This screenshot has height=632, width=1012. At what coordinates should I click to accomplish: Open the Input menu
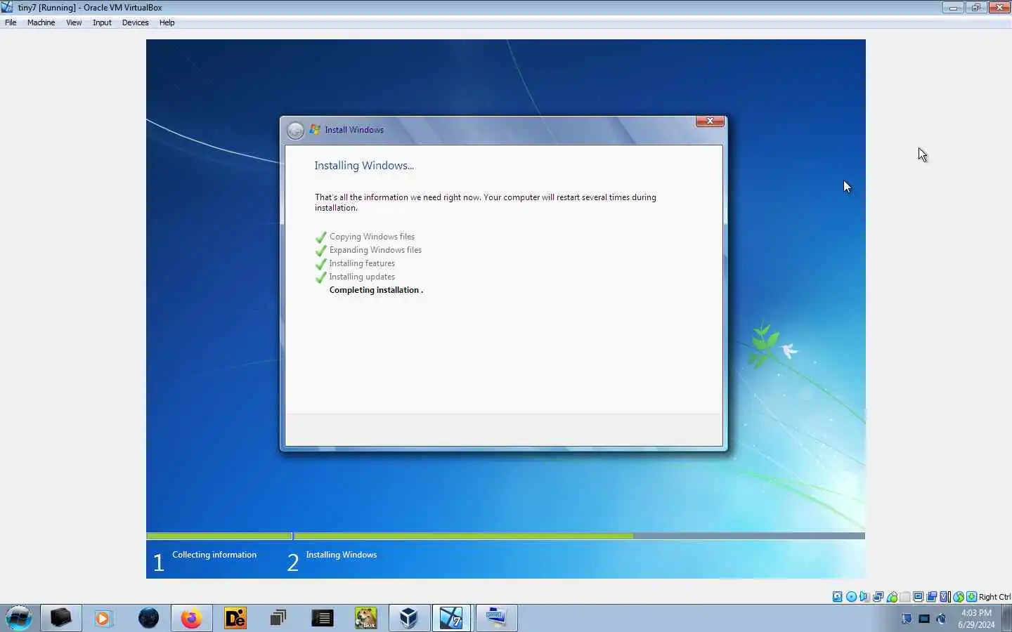coord(102,22)
